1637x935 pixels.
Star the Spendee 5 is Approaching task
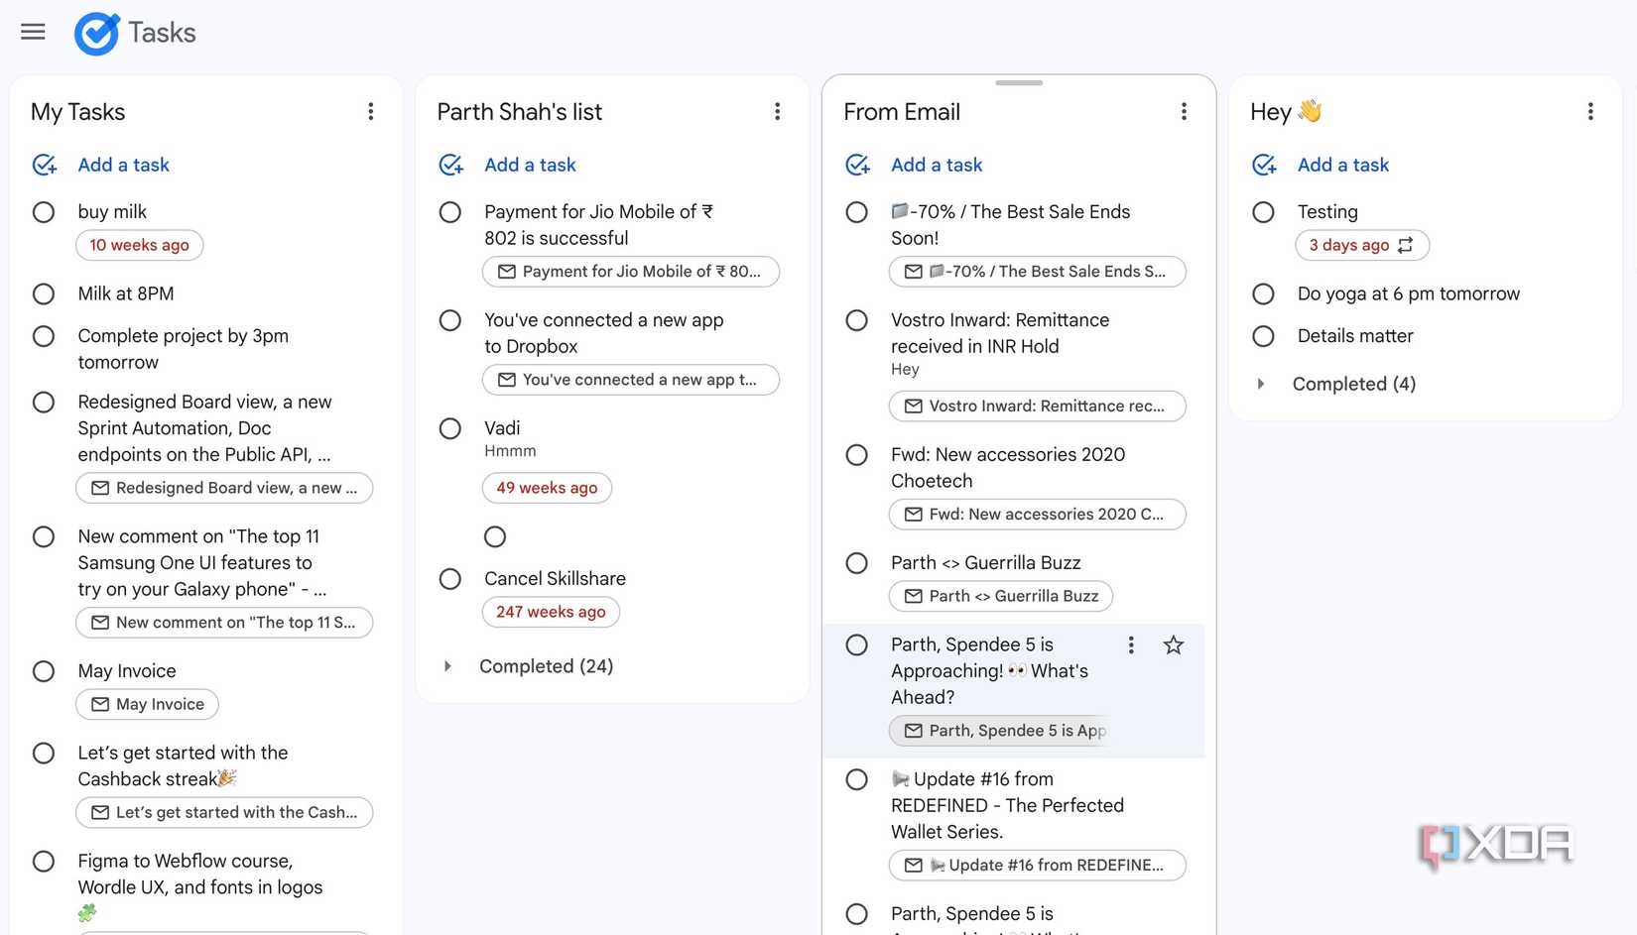coord(1174,645)
